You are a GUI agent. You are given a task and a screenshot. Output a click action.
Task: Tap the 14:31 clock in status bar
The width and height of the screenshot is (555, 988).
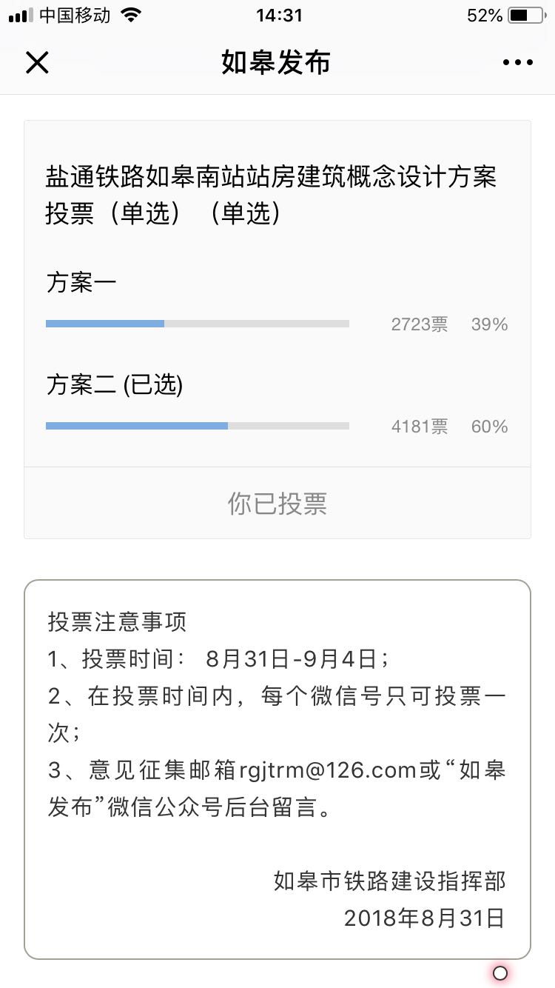tap(279, 16)
